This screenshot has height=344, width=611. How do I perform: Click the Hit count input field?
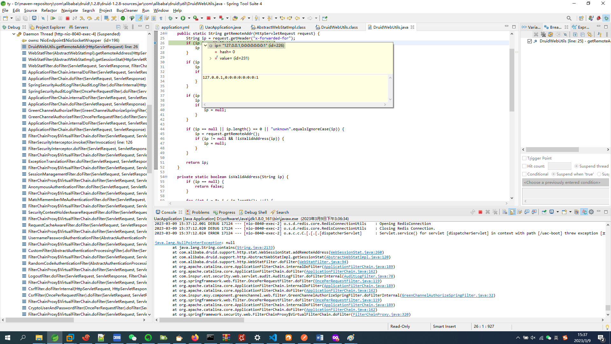pos(559,166)
